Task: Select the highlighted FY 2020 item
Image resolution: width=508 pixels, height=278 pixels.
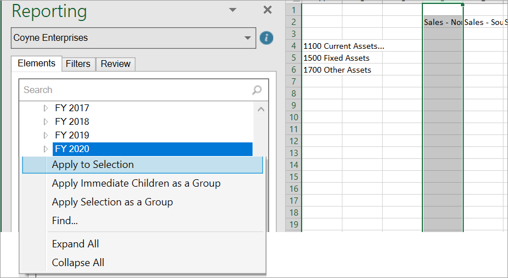Action: coord(153,149)
